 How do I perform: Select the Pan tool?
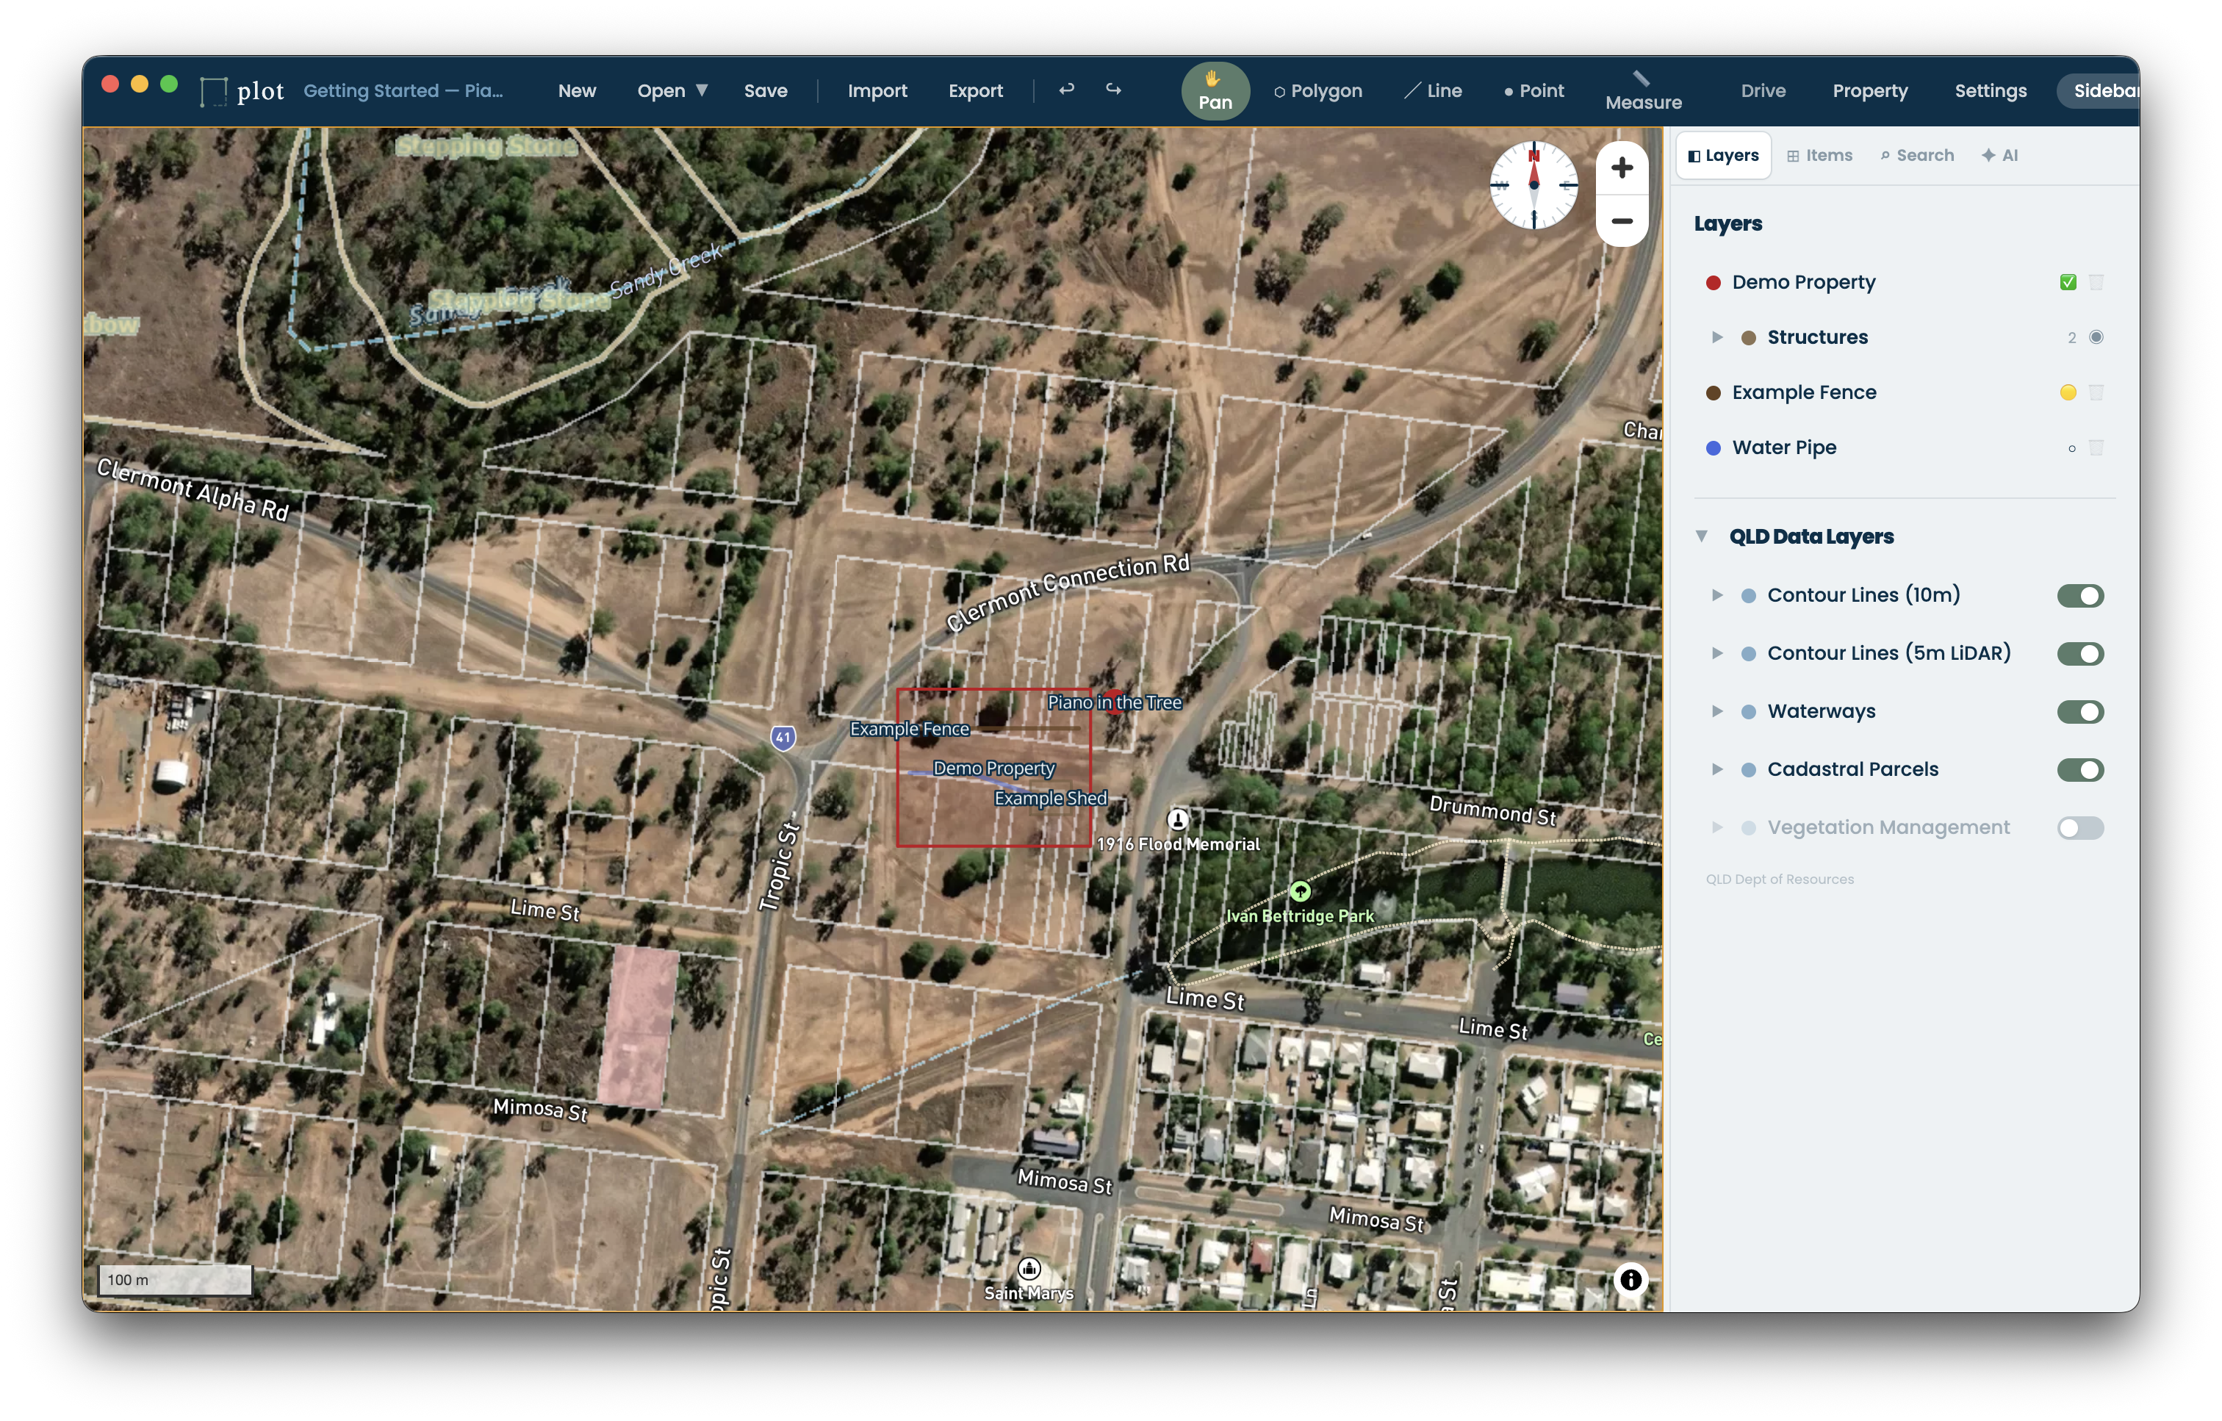tap(1215, 90)
